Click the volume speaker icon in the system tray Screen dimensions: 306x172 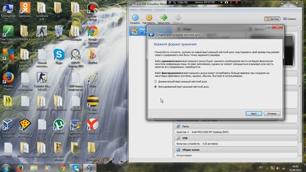278,168
